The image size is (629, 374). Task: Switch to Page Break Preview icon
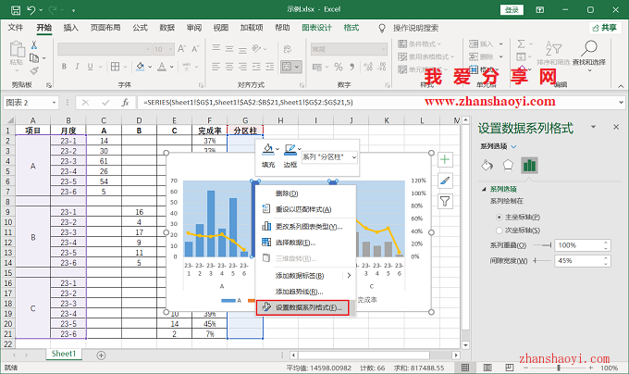click(509, 368)
